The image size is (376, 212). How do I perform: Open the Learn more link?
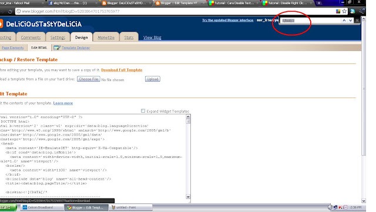pos(63,103)
